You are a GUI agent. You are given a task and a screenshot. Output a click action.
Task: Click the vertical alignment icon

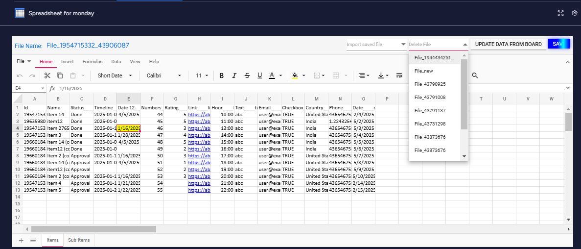(x=381, y=75)
